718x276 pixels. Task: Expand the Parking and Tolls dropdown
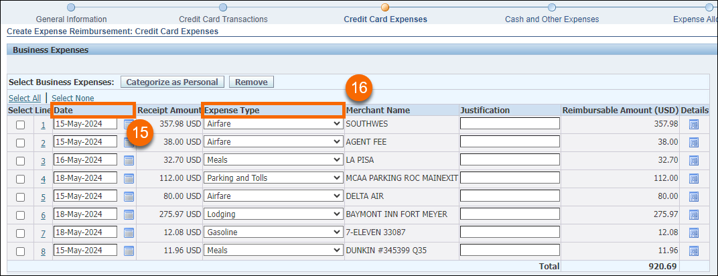[273, 178]
